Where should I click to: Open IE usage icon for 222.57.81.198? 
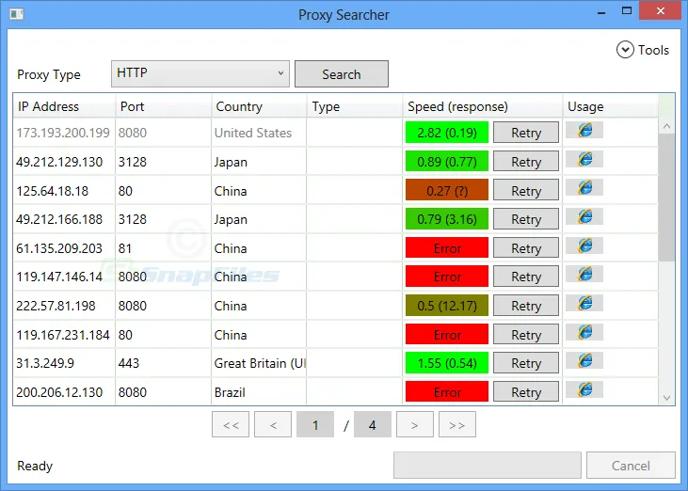tap(584, 304)
